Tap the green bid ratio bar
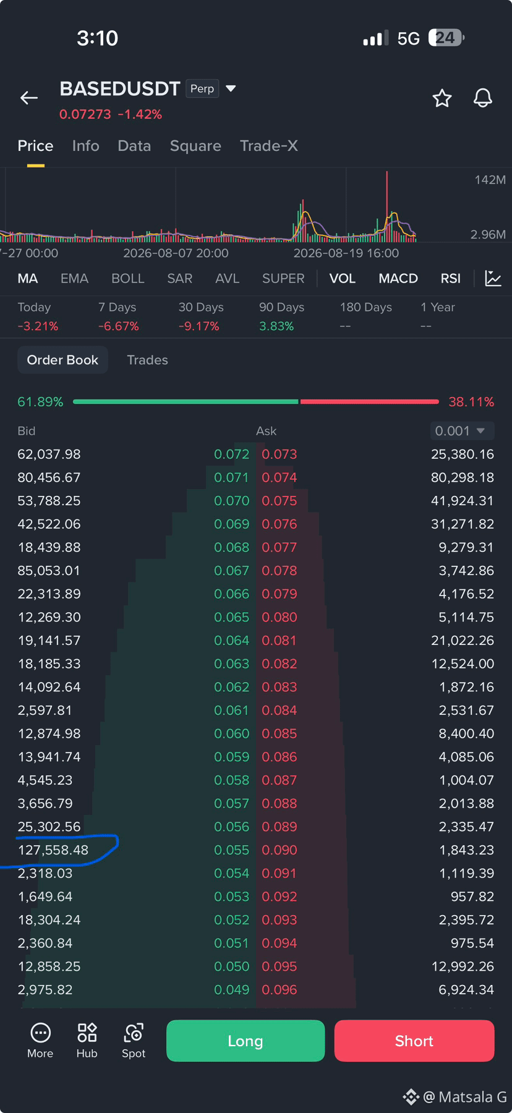 tap(186, 402)
